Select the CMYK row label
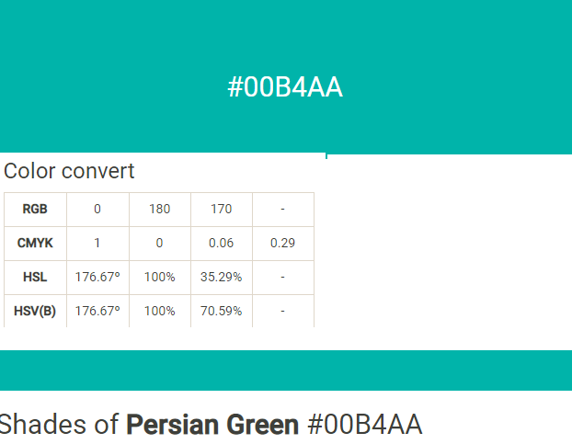Viewport: 572px width, 444px height. 35,243
